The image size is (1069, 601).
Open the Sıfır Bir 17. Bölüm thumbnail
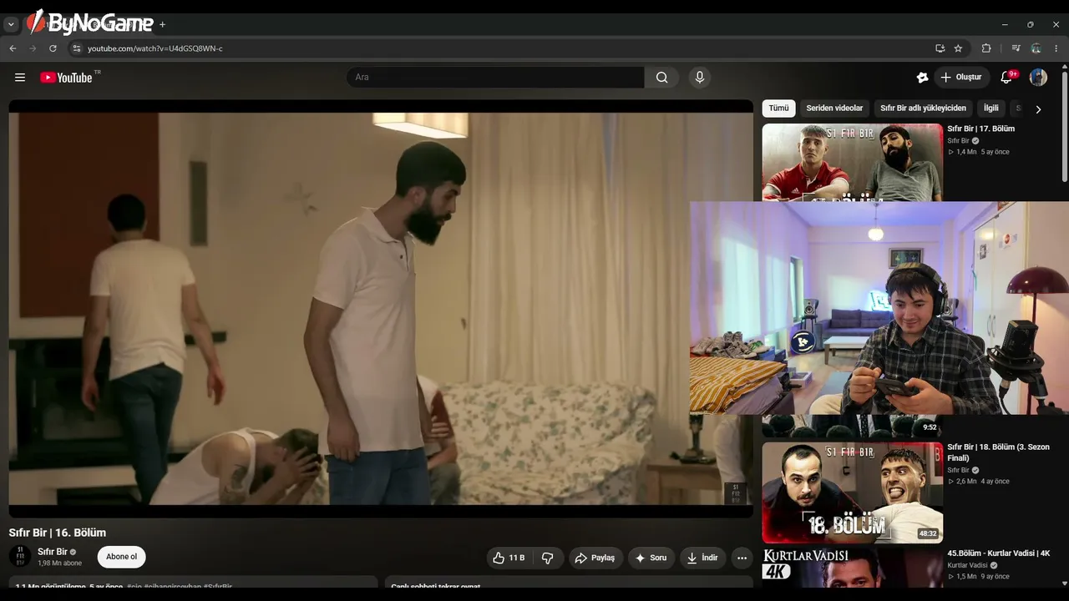pyautogui.click(x=852, y=163)
